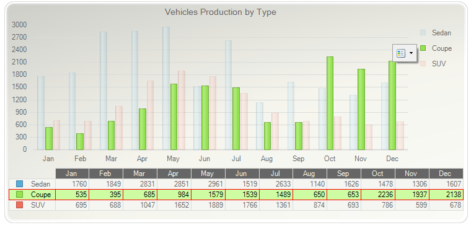
Task: Click the green Coupe icon in table
Action: coord(19,195)
